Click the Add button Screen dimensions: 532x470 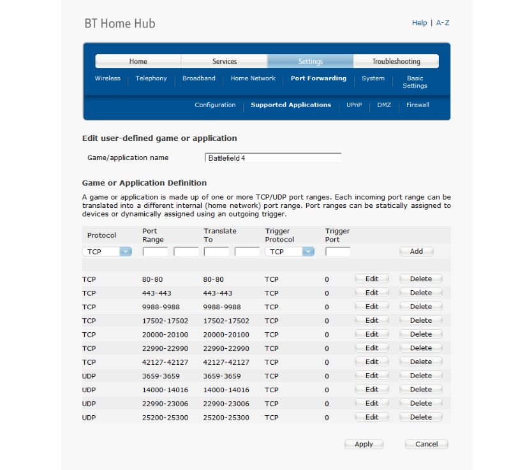click(x=417, y=251)
